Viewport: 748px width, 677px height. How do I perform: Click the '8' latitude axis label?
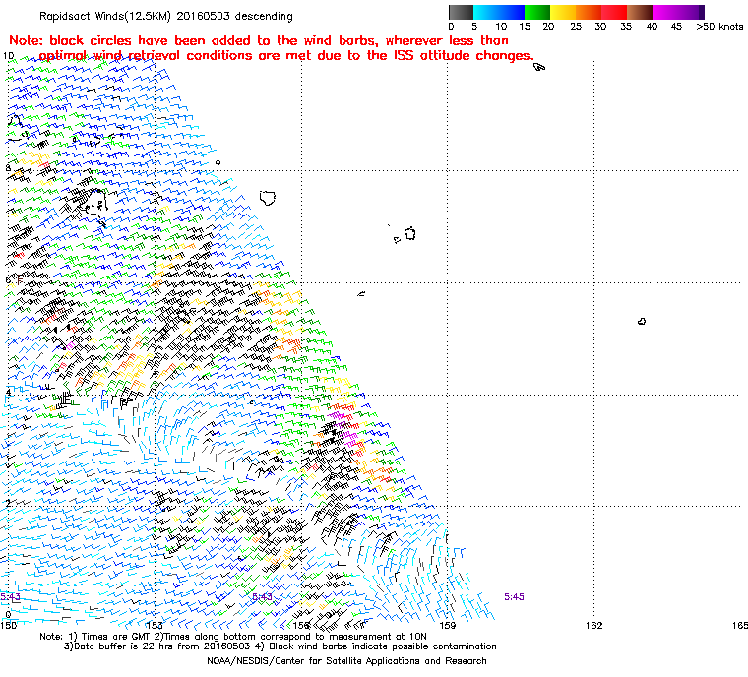point(8,168)
